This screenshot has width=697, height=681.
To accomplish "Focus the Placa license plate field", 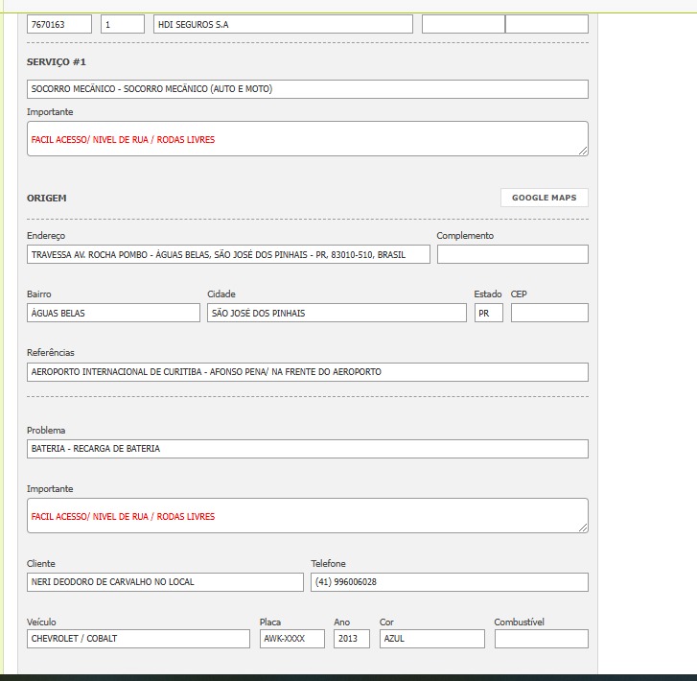I will 291,639.
